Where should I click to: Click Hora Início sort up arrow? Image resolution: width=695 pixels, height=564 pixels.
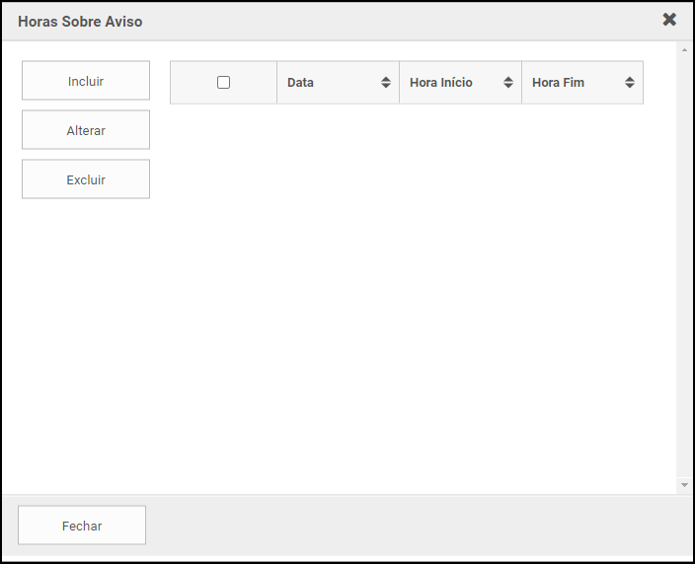[x=508, y=79]
